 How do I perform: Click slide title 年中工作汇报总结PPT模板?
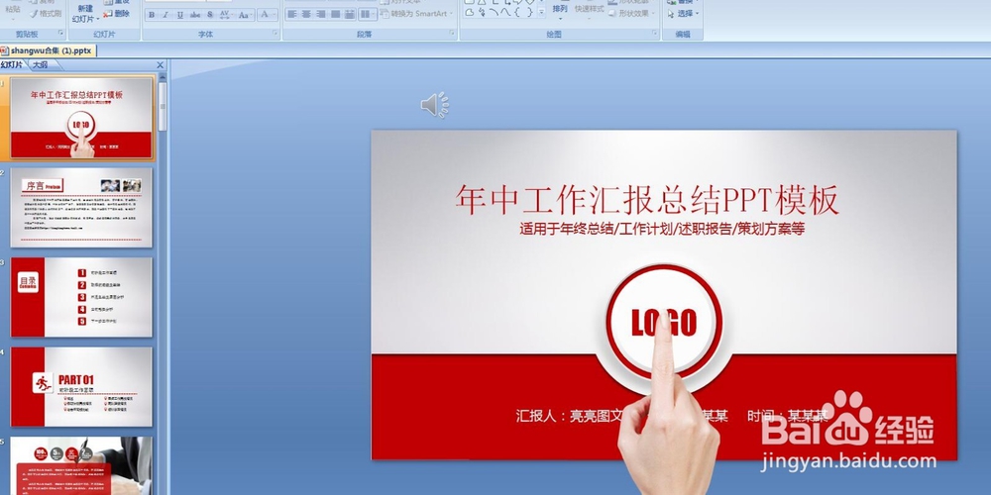click(x=647, y=200)
